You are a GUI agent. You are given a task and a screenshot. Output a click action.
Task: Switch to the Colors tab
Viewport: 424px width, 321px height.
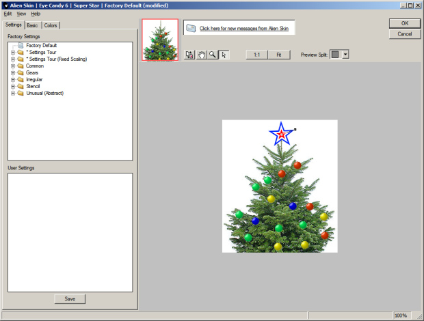click(x=51, y=25)
